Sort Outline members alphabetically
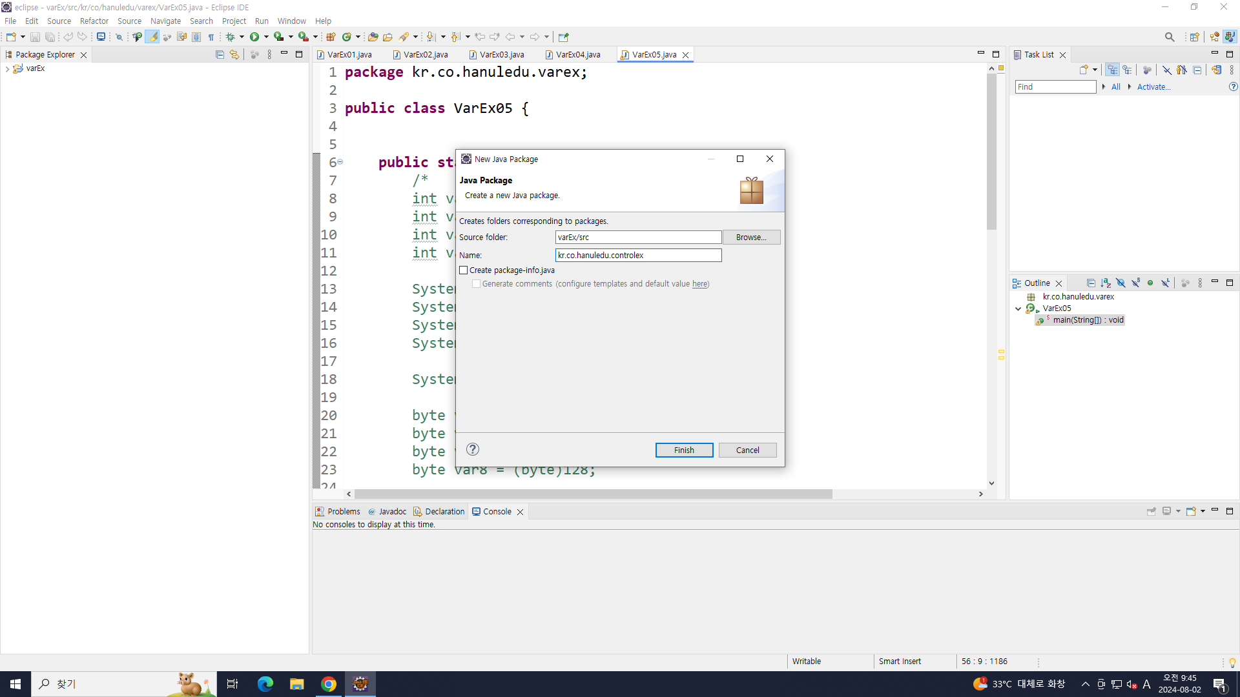 tap(1106, 283)
